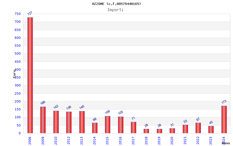Select the red bar for 2016
Screen dimensions: 233x146
click(121, 125)
